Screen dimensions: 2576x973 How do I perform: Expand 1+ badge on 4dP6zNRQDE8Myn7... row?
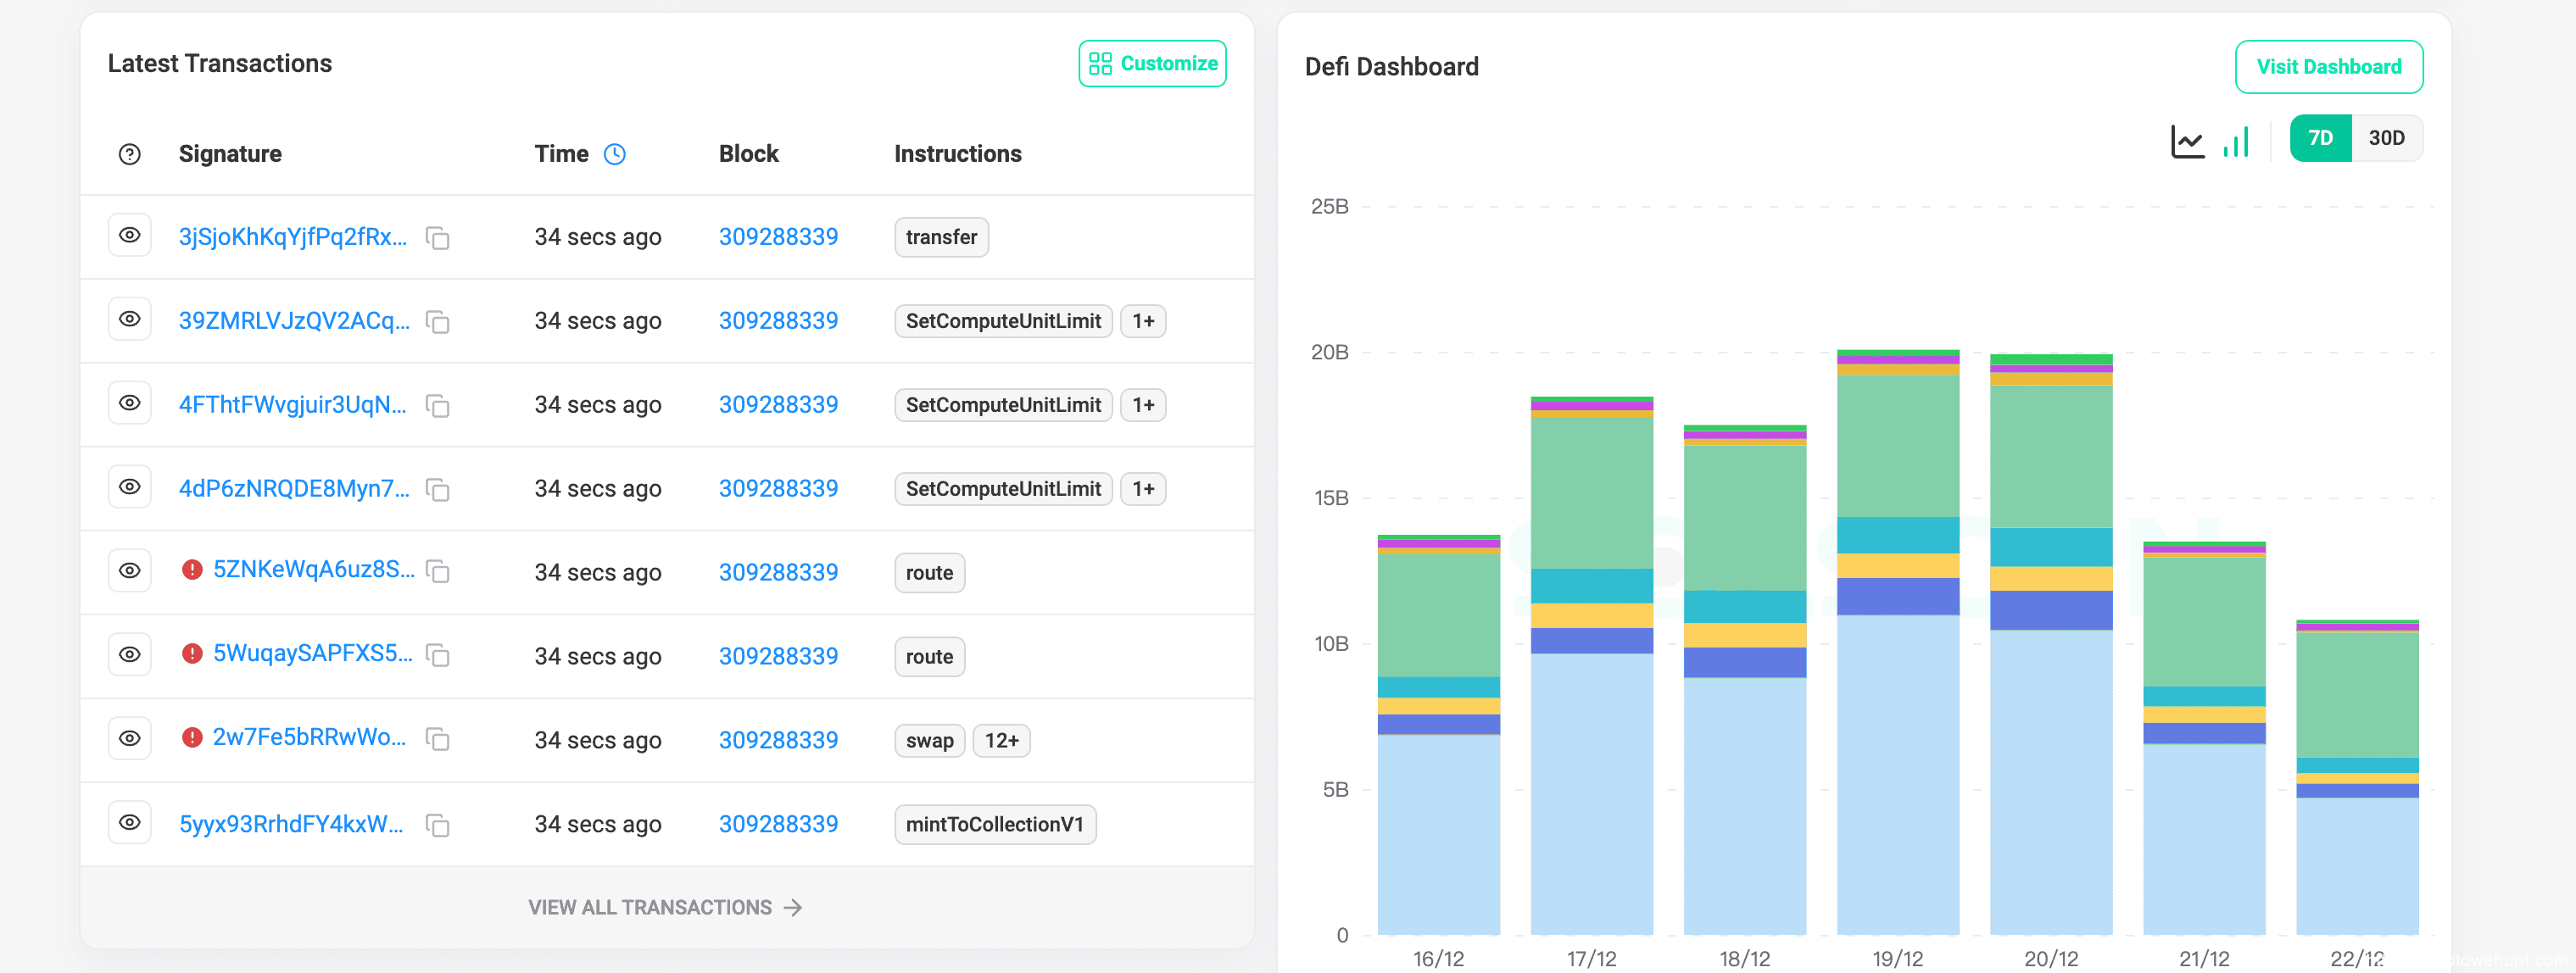pyautogui.click(x=1142, y=489)
